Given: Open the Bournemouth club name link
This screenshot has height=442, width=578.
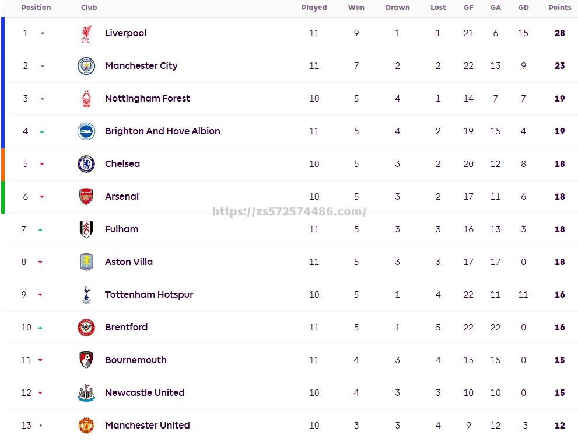Looking at the screenshot, I should coord(136,360).
